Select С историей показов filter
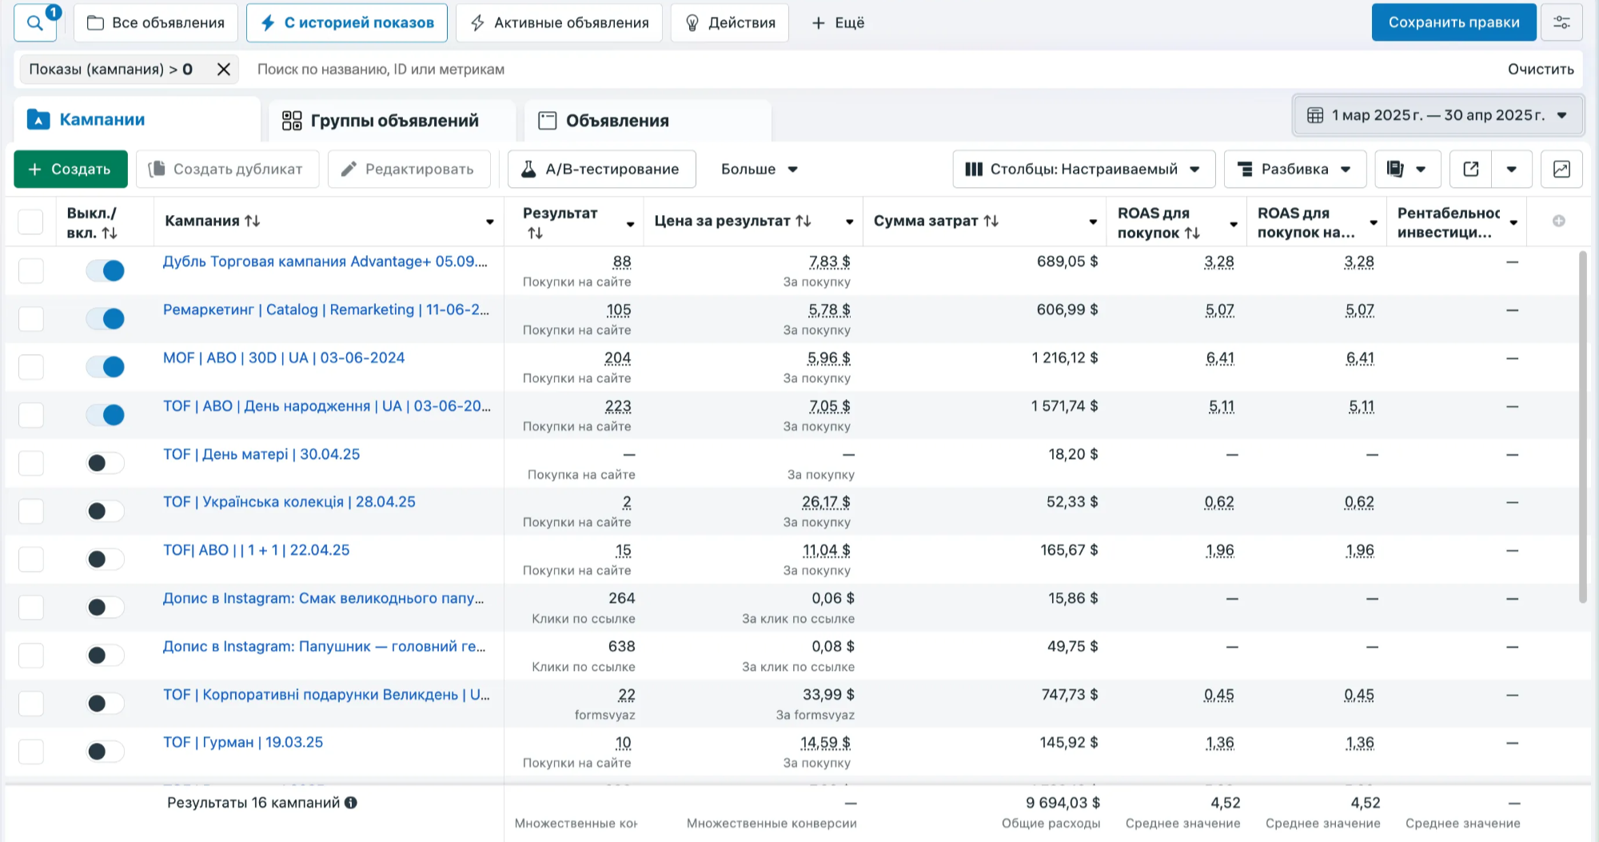Viewport: 1599px width, 842px height. (347, 22)
